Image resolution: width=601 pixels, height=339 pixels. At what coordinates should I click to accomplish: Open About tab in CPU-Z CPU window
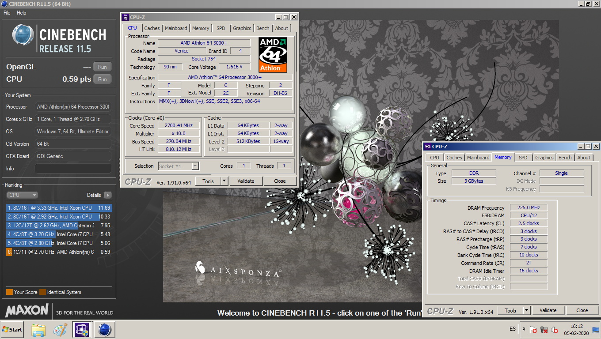[281, 28]
